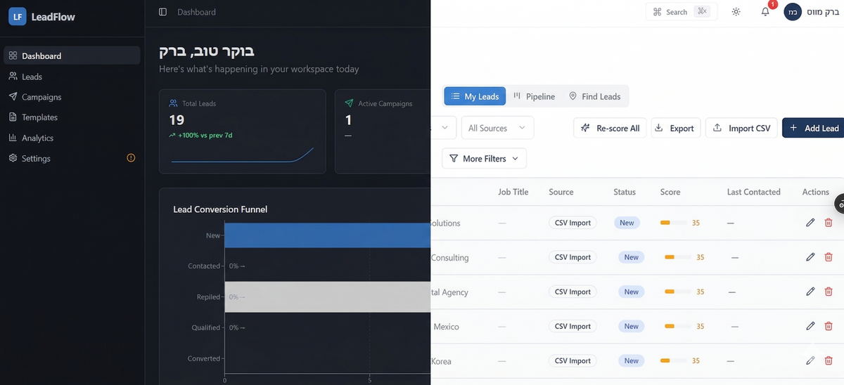The width and height of the screenshot is (844, 385).
Task: Click the Dashboard breadcrumb text
Action: point(196,12)
